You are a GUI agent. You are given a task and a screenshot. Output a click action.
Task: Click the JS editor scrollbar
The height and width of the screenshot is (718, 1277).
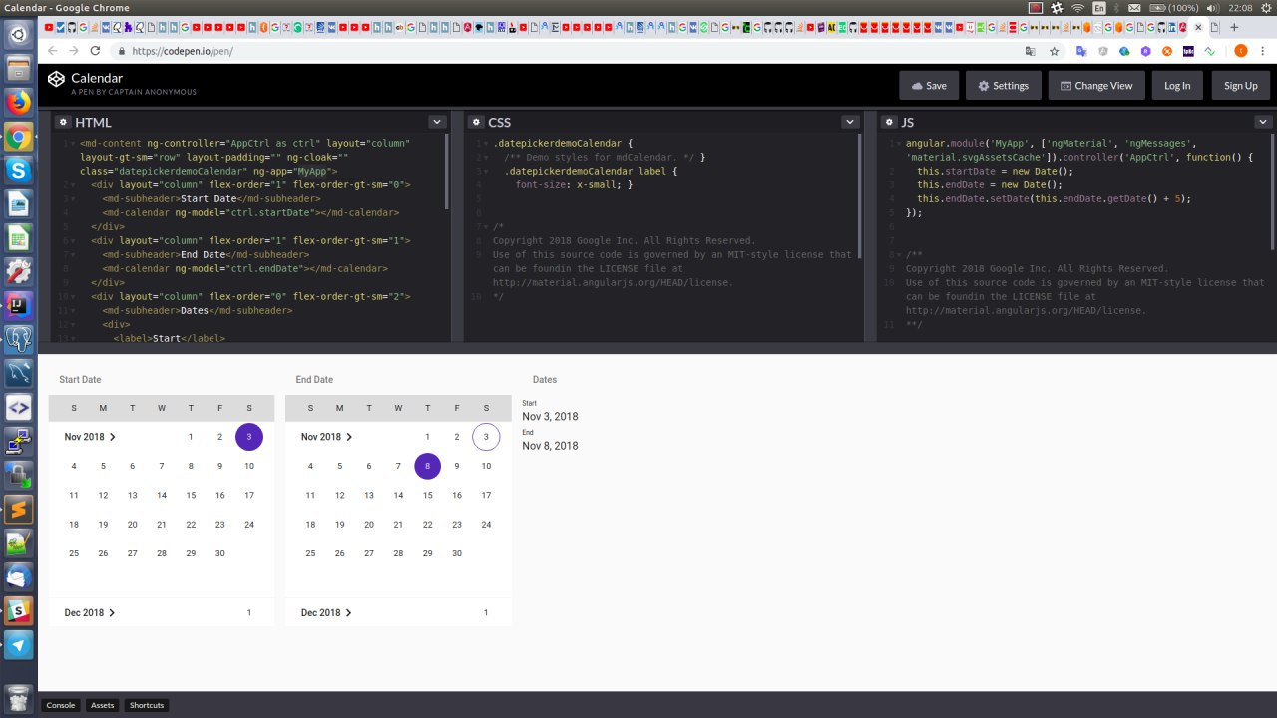[x=1272, y=190]
